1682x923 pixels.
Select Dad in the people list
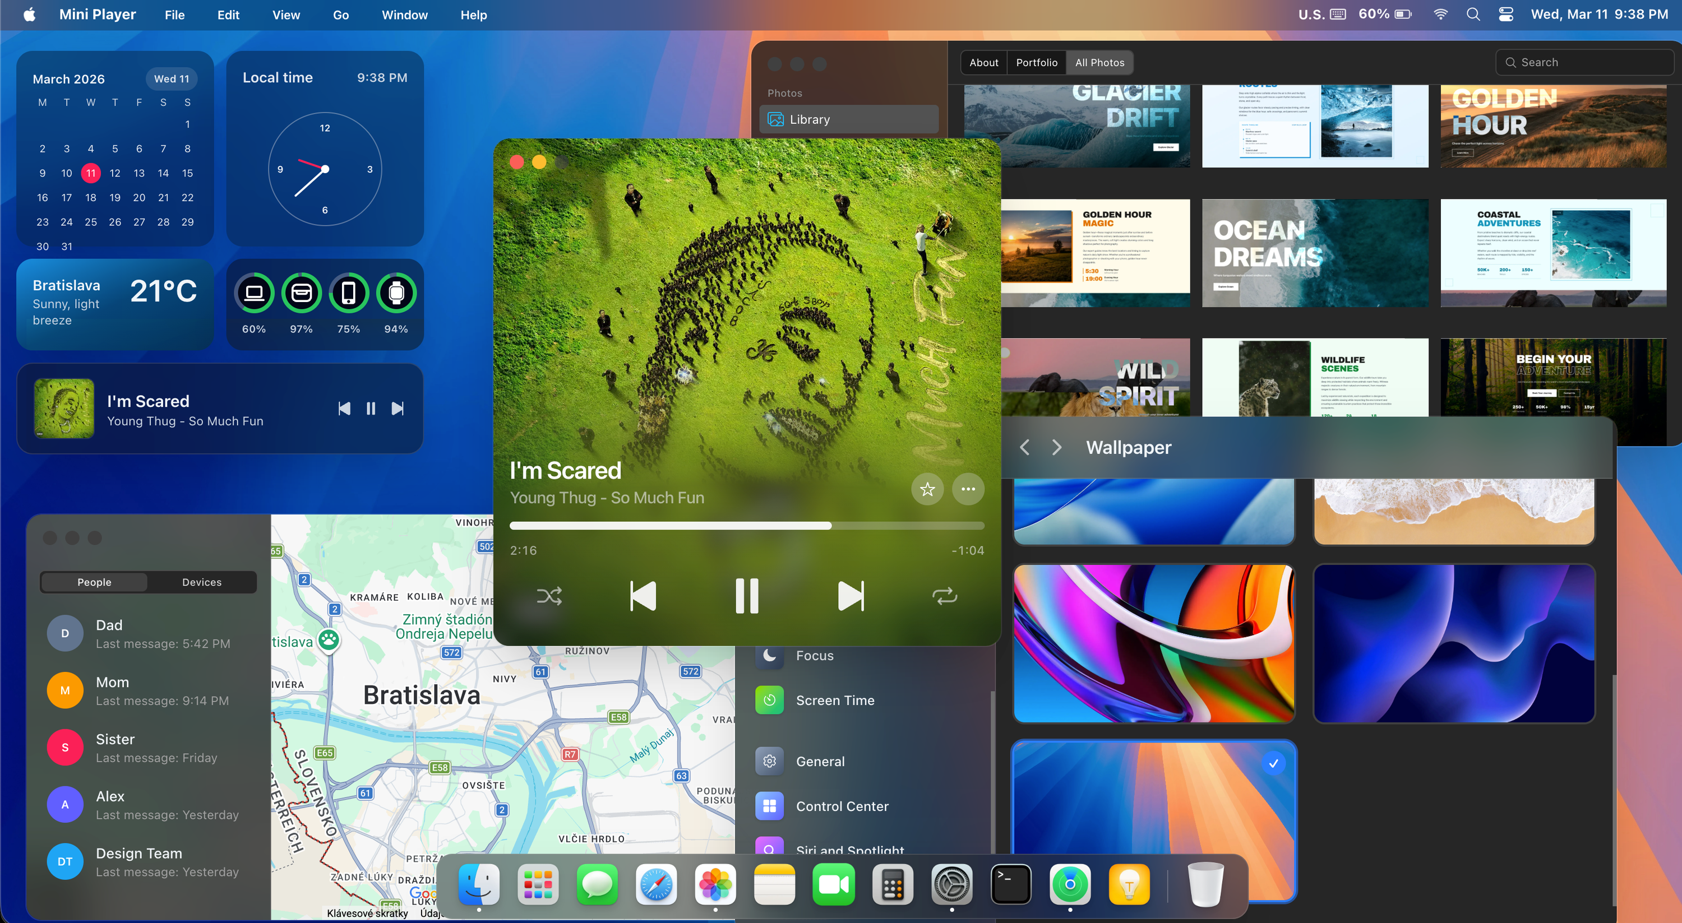tap(148, 633)
